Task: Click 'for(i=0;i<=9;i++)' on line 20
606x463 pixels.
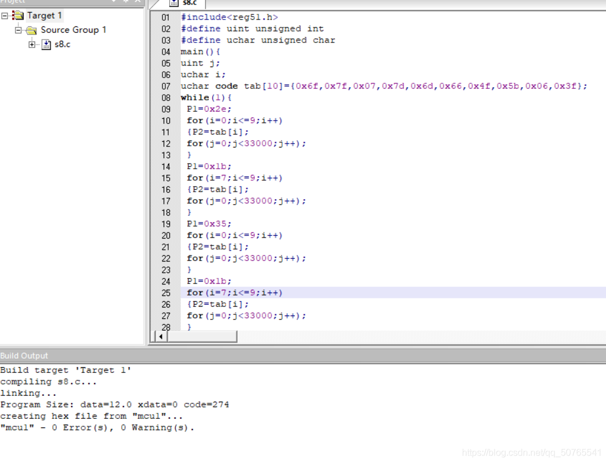Action: [235, 235]
